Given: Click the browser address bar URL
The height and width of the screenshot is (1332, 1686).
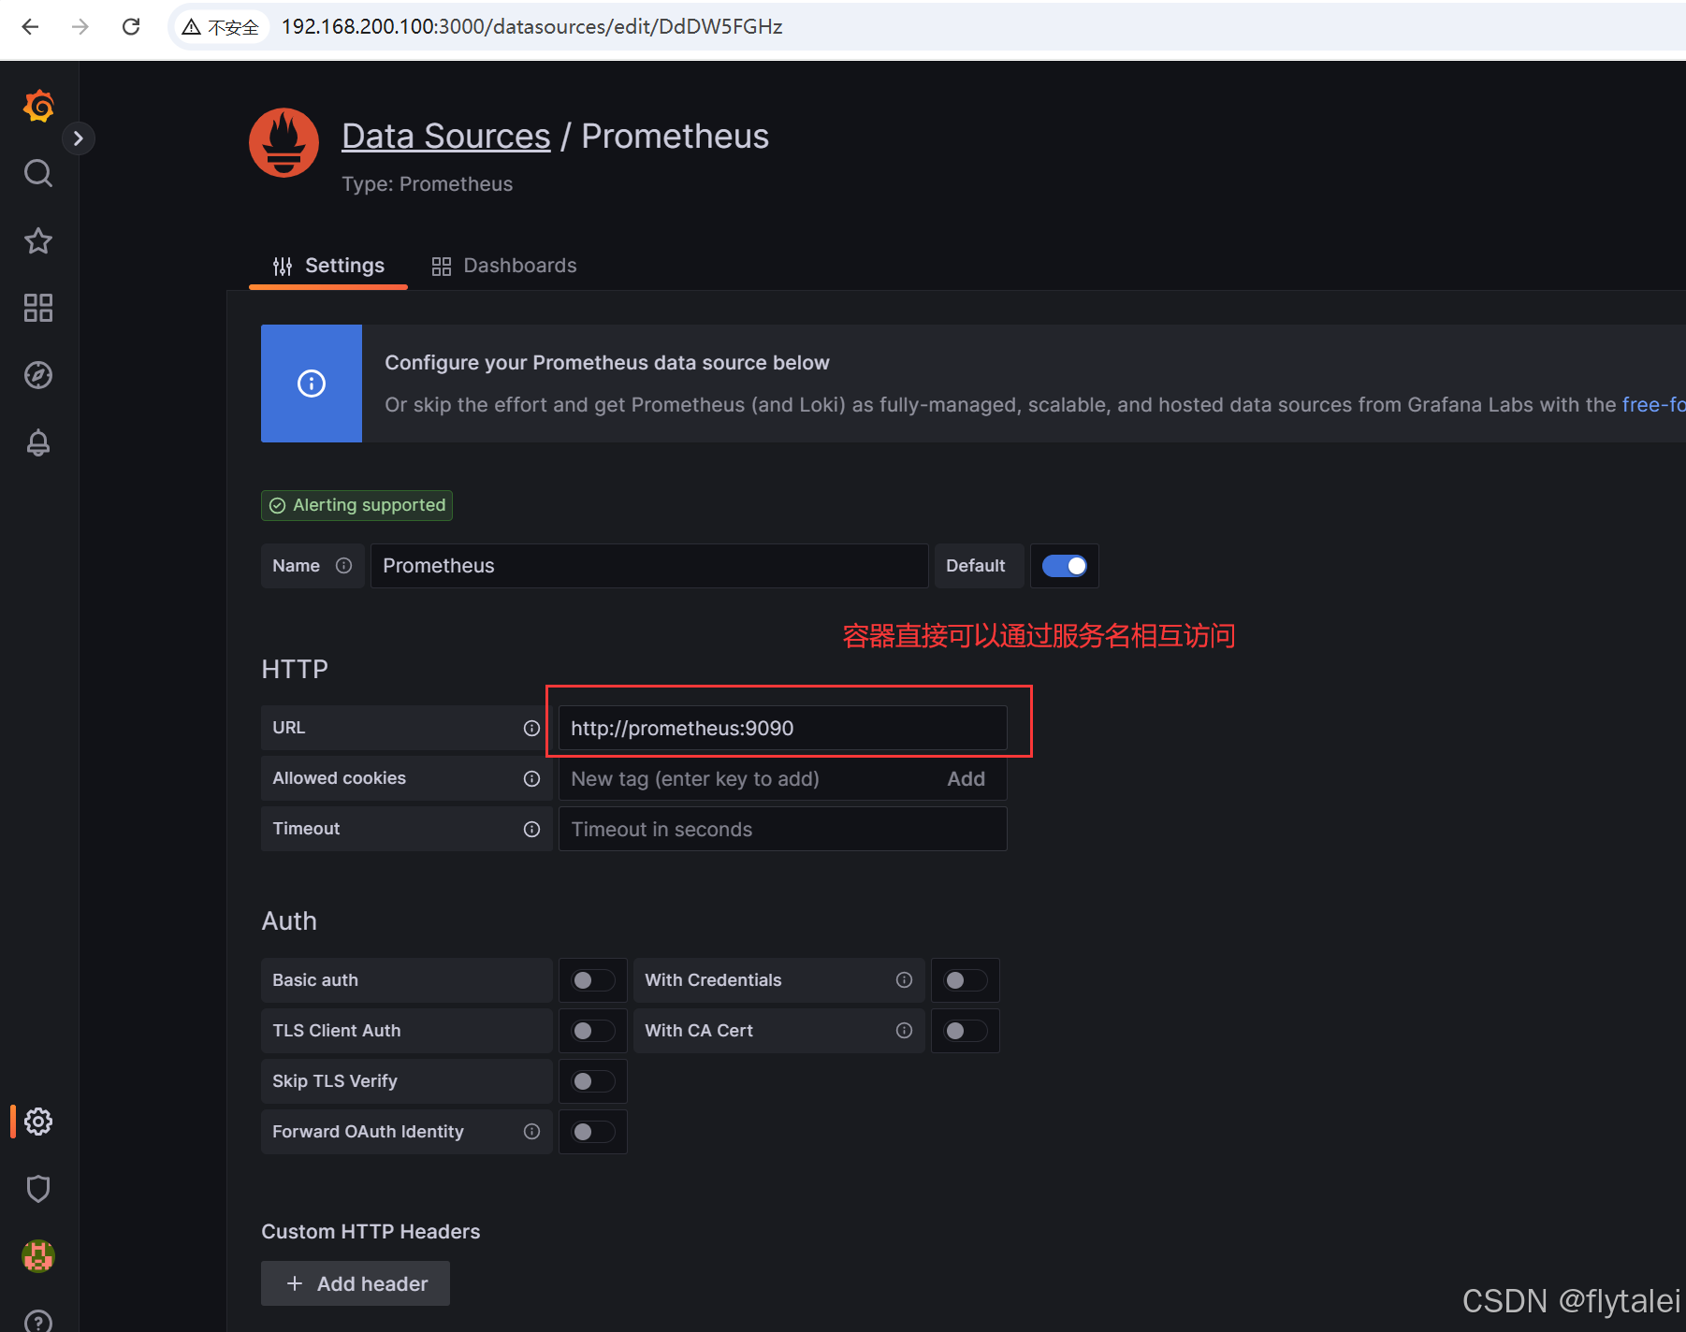Looking at the screenshot, I should [531, 26].
